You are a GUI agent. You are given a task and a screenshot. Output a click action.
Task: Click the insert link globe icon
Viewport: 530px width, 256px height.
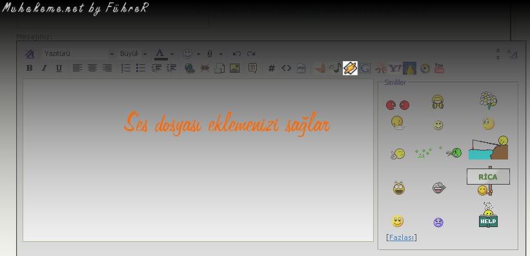pos(190,68)
